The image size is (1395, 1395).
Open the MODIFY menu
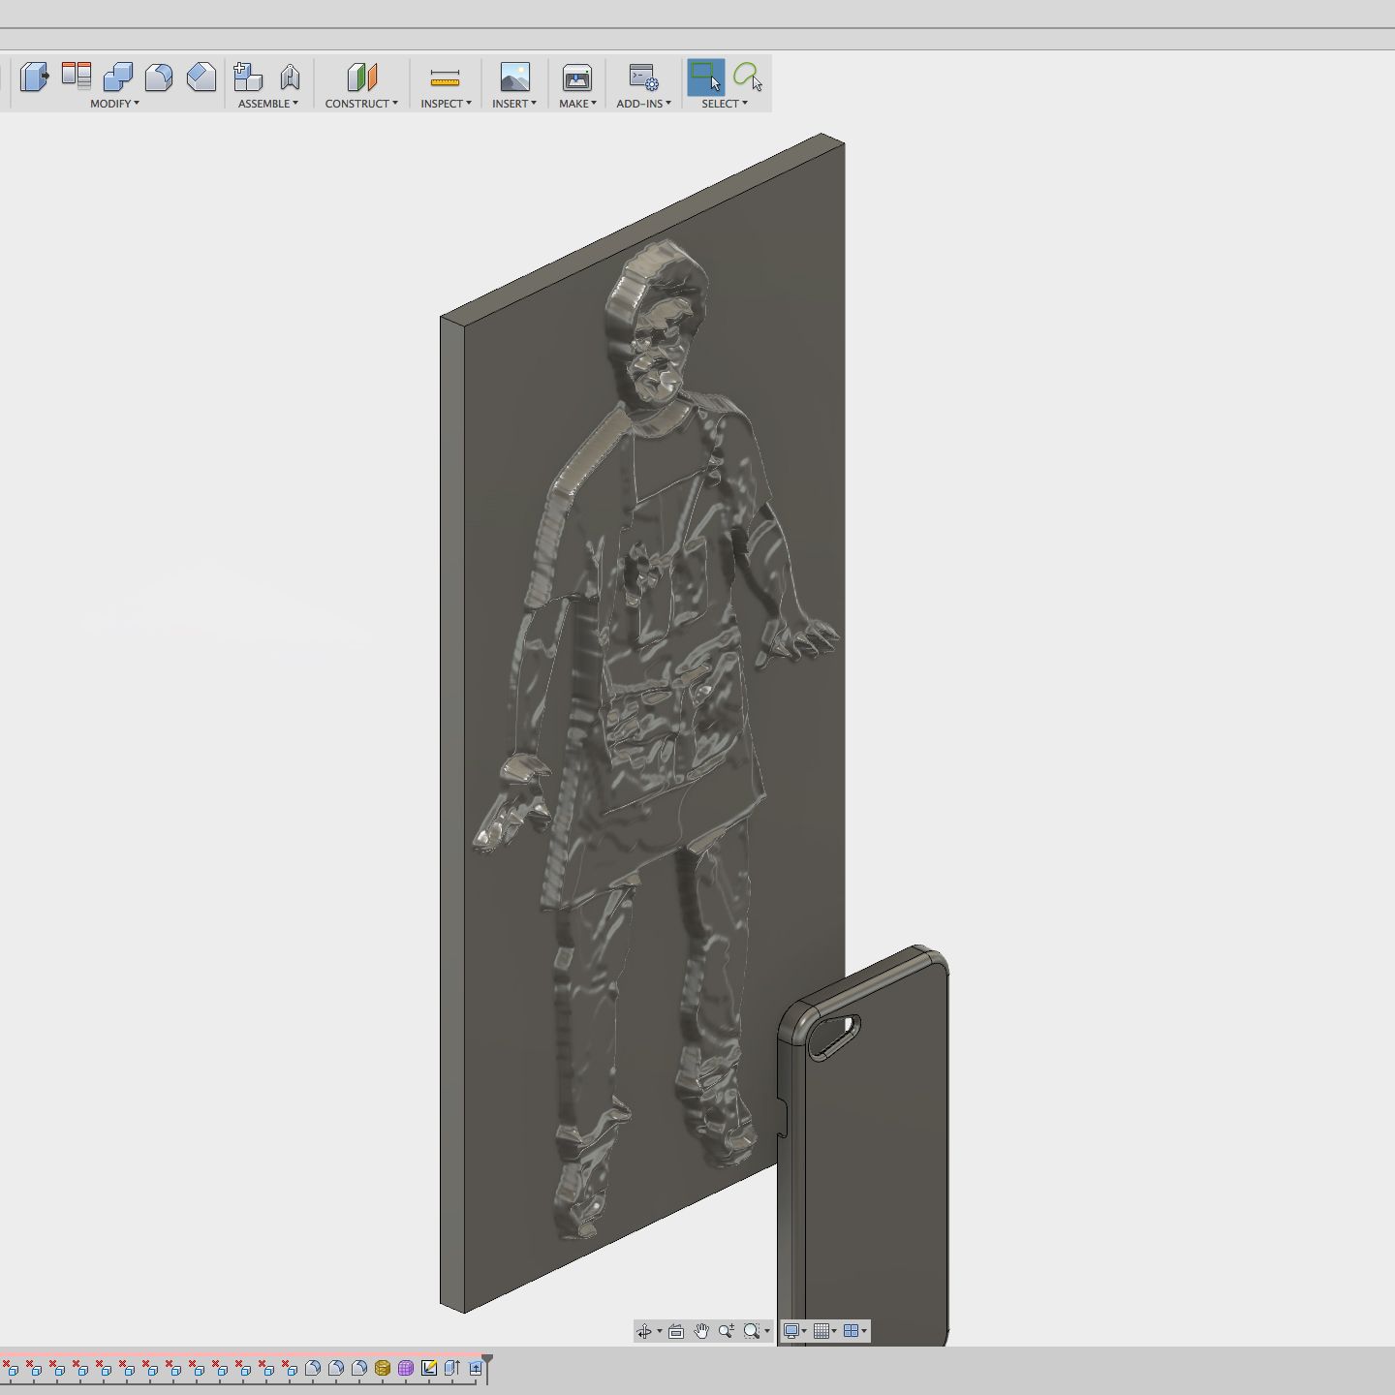[114, 104]
